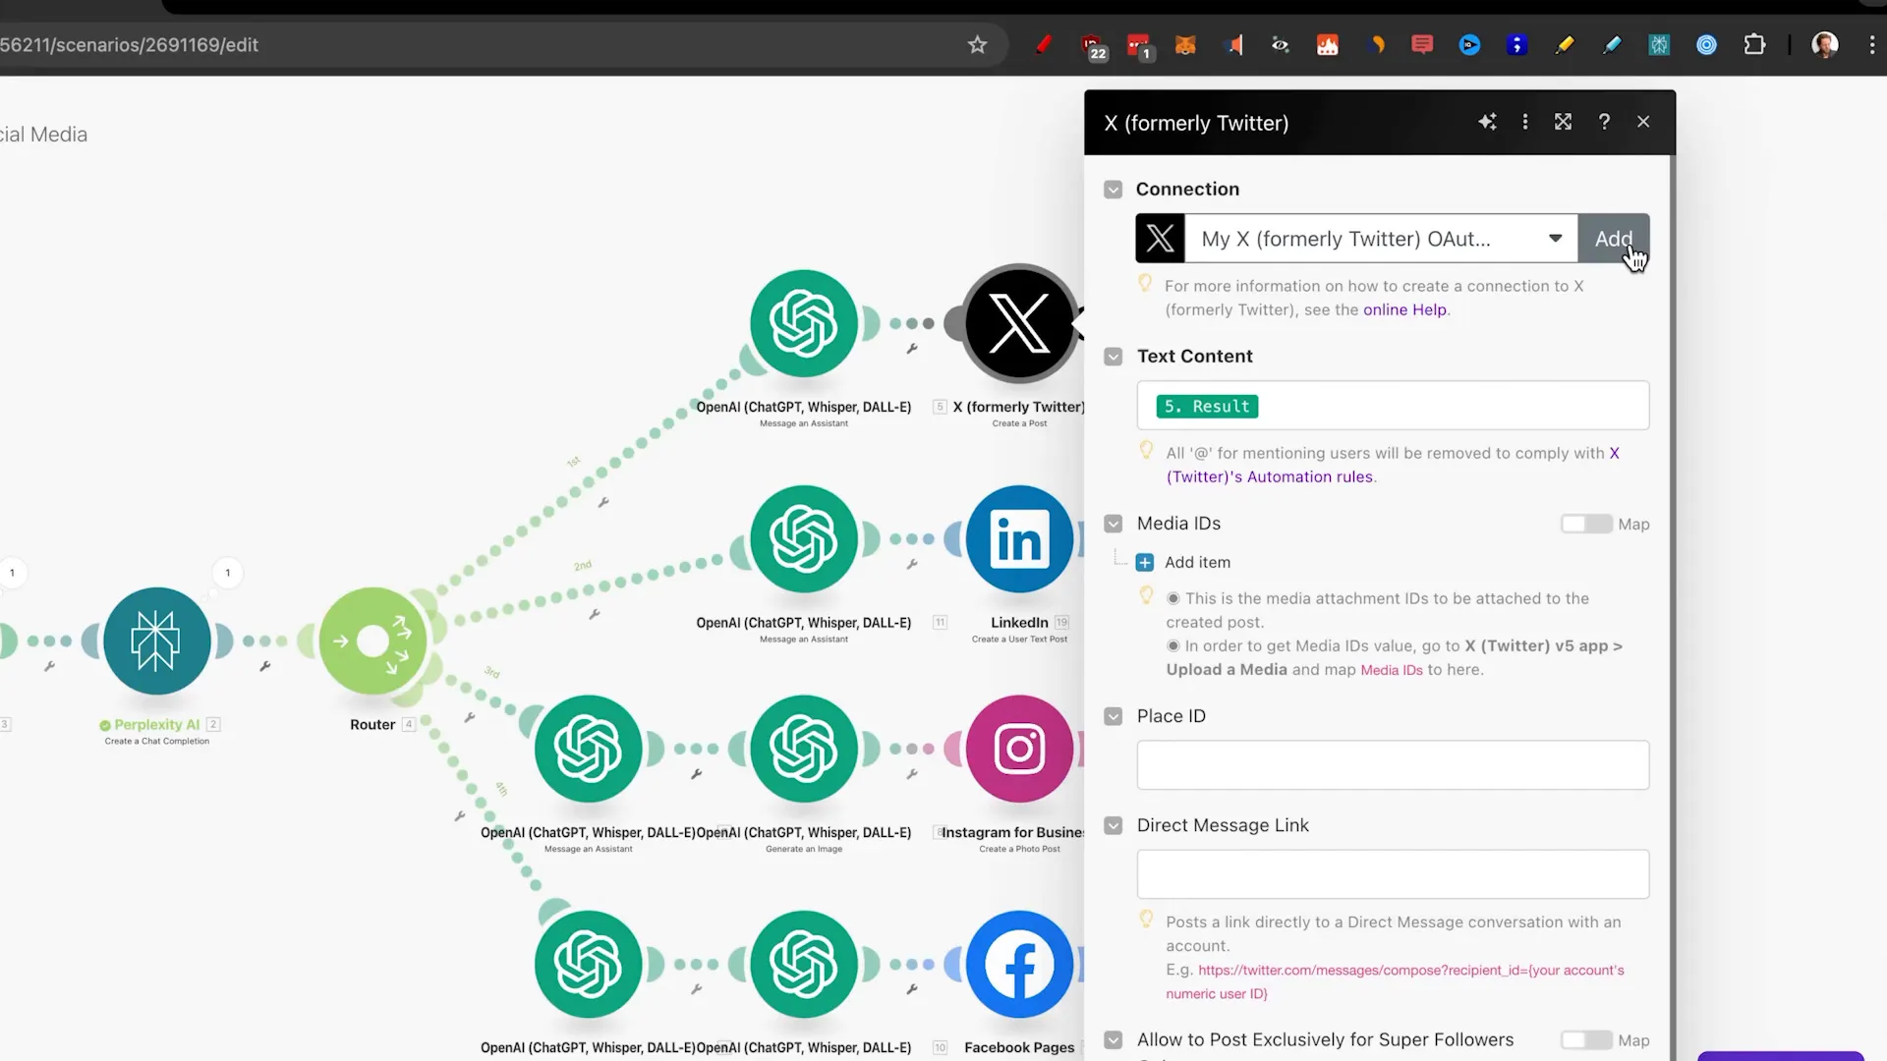Click wrench between OpenAI and LinkedIn
This screenshot has height=1061, width=1887.
point(912,565)
